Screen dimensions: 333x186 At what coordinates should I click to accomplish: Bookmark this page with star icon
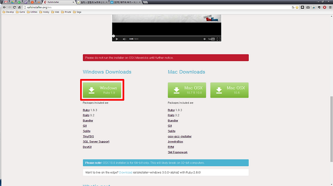click(297, 7)
